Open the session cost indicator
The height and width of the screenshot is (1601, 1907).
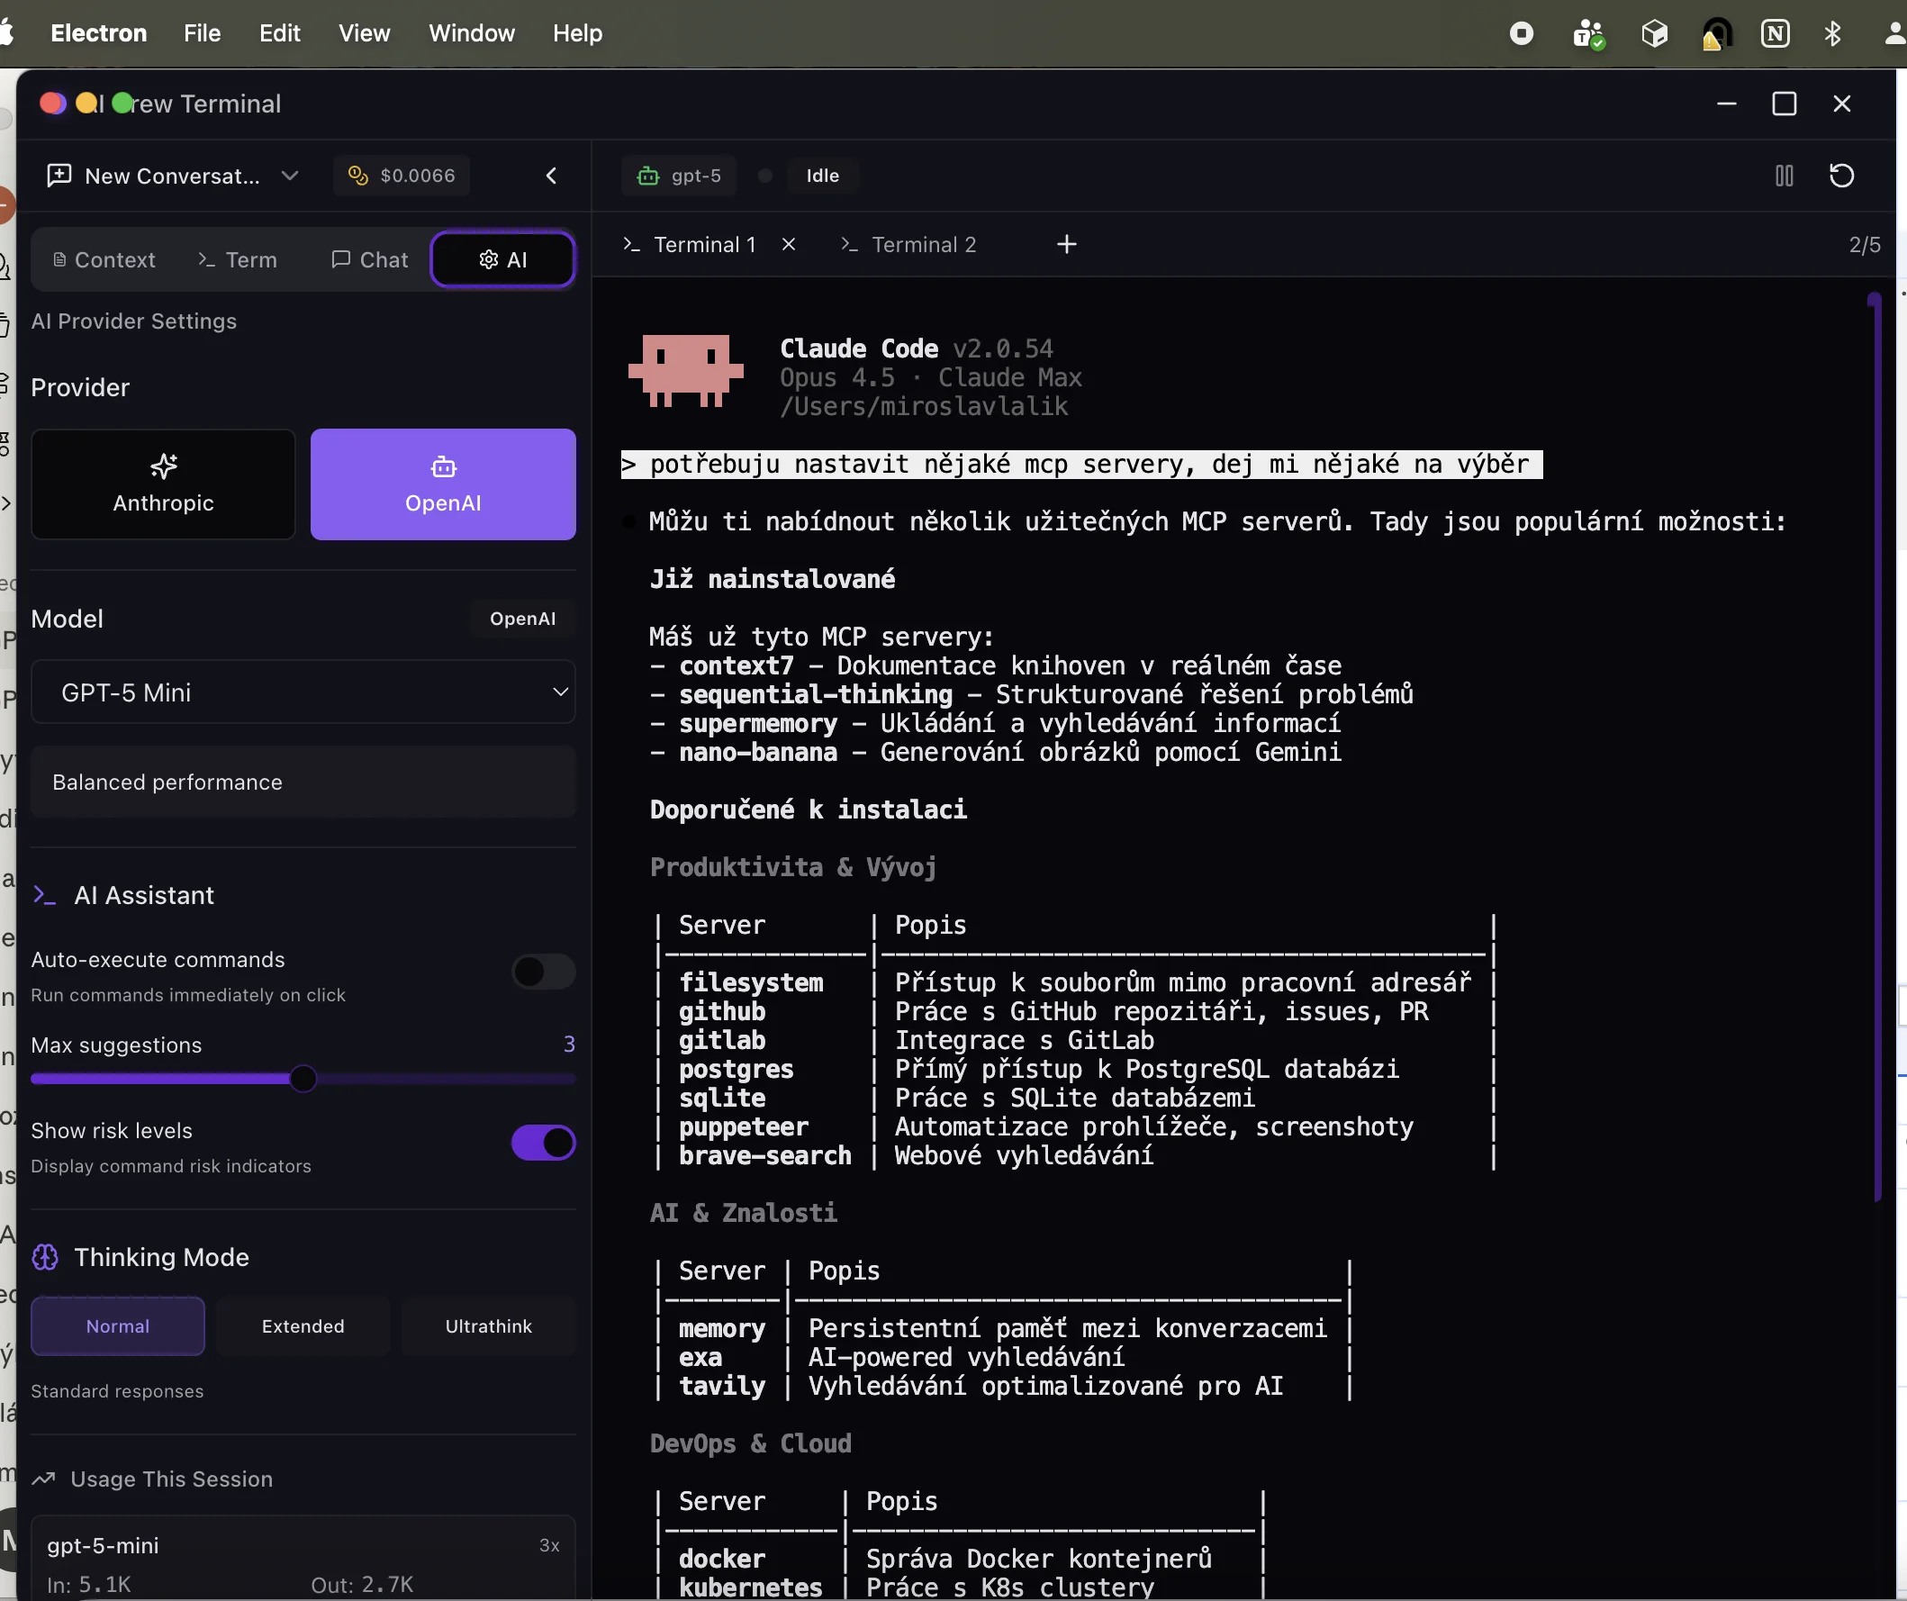point(402,176)
